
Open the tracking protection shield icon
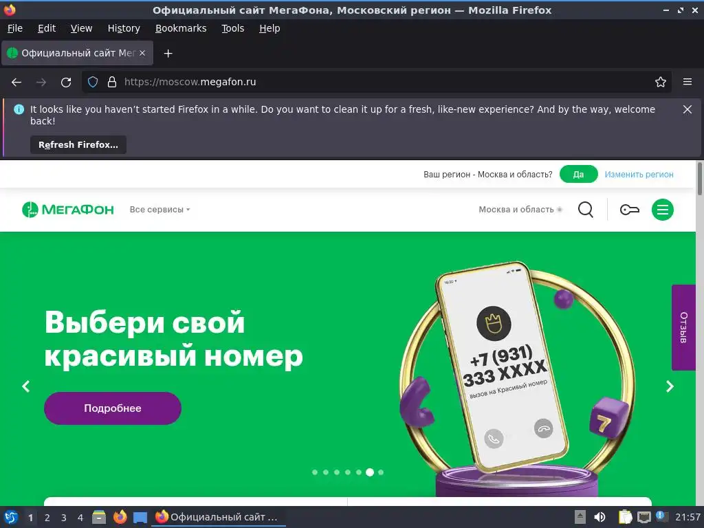tap(93, 82)
